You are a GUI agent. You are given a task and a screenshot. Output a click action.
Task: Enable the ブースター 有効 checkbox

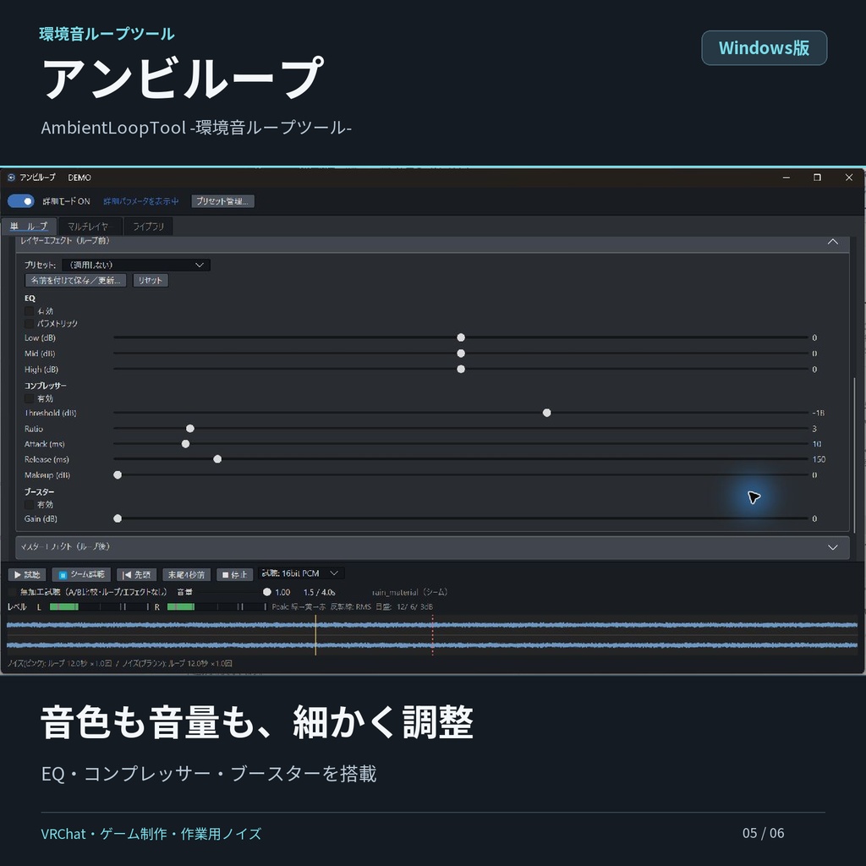[30, 505]
